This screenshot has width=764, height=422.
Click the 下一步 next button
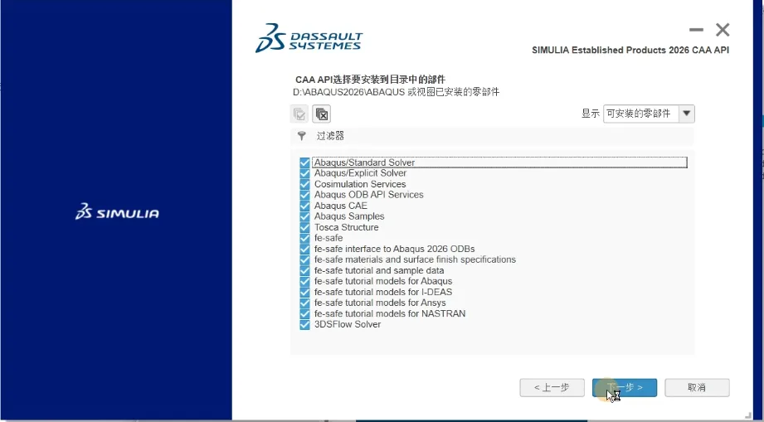point(625,387)
